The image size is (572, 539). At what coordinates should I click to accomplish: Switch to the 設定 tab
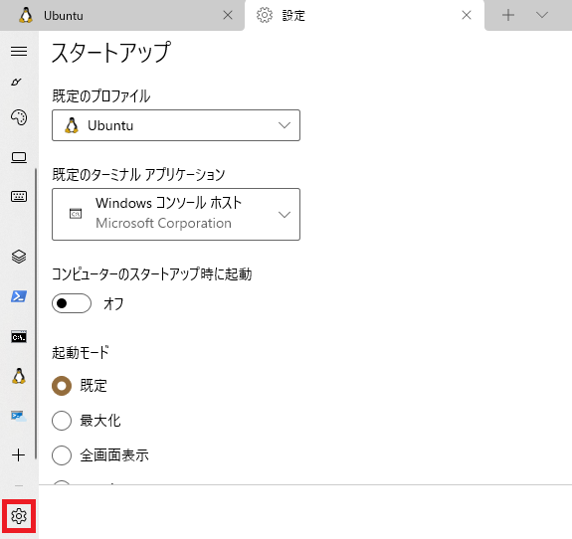365,16
